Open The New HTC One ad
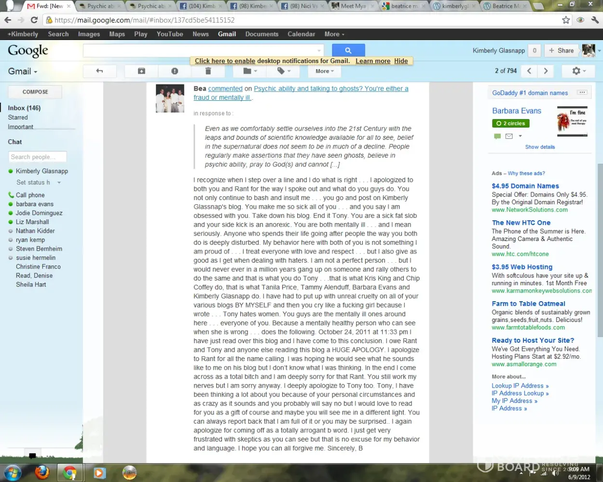Screen dimensions: 603x482 tap(521, 223)
